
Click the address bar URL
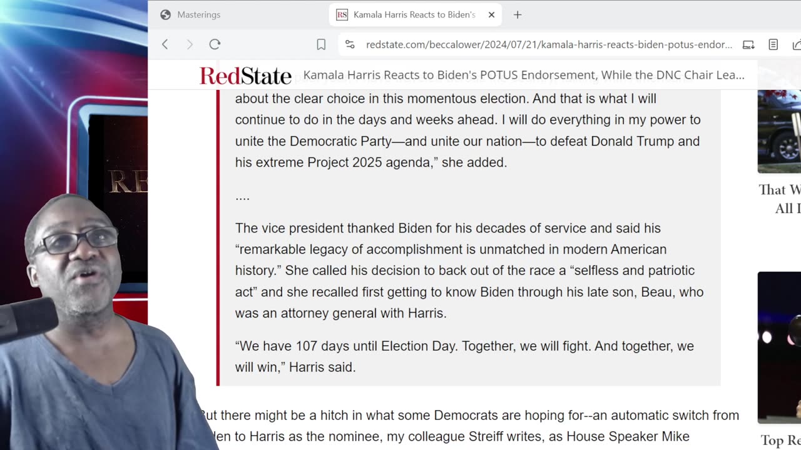549,44
